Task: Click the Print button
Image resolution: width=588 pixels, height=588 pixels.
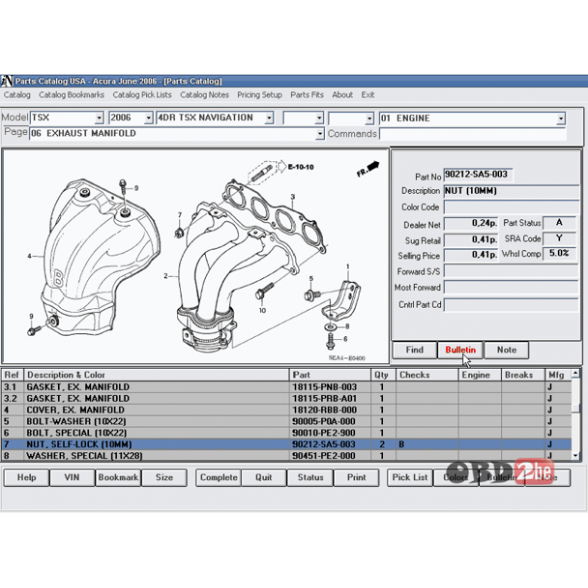Action: (357, 477)
